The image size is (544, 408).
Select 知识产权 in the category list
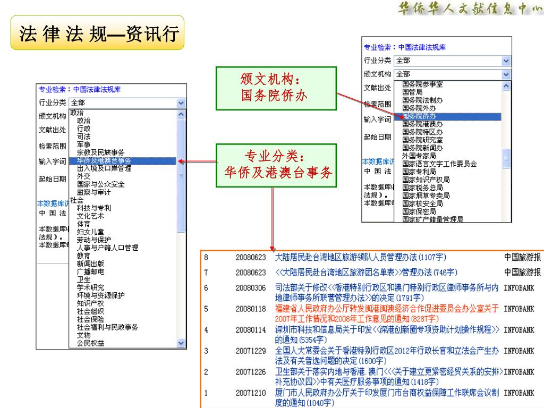click(90, 303)
